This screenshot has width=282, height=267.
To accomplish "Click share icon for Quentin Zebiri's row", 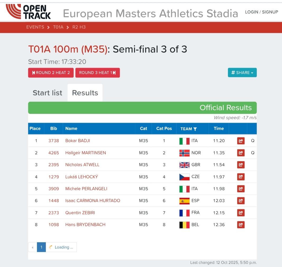I will 241,213.
